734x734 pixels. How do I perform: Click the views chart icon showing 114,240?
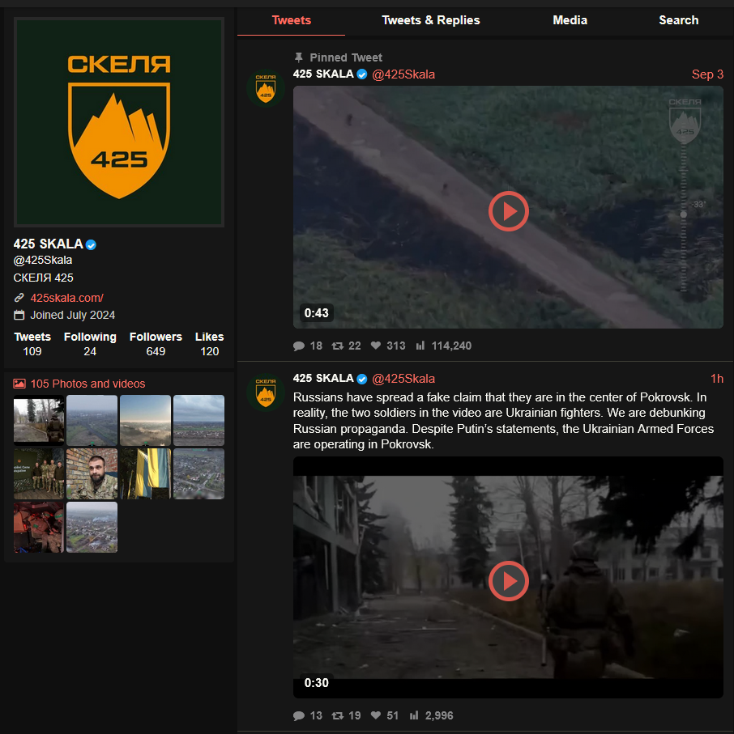coord(420,346)
